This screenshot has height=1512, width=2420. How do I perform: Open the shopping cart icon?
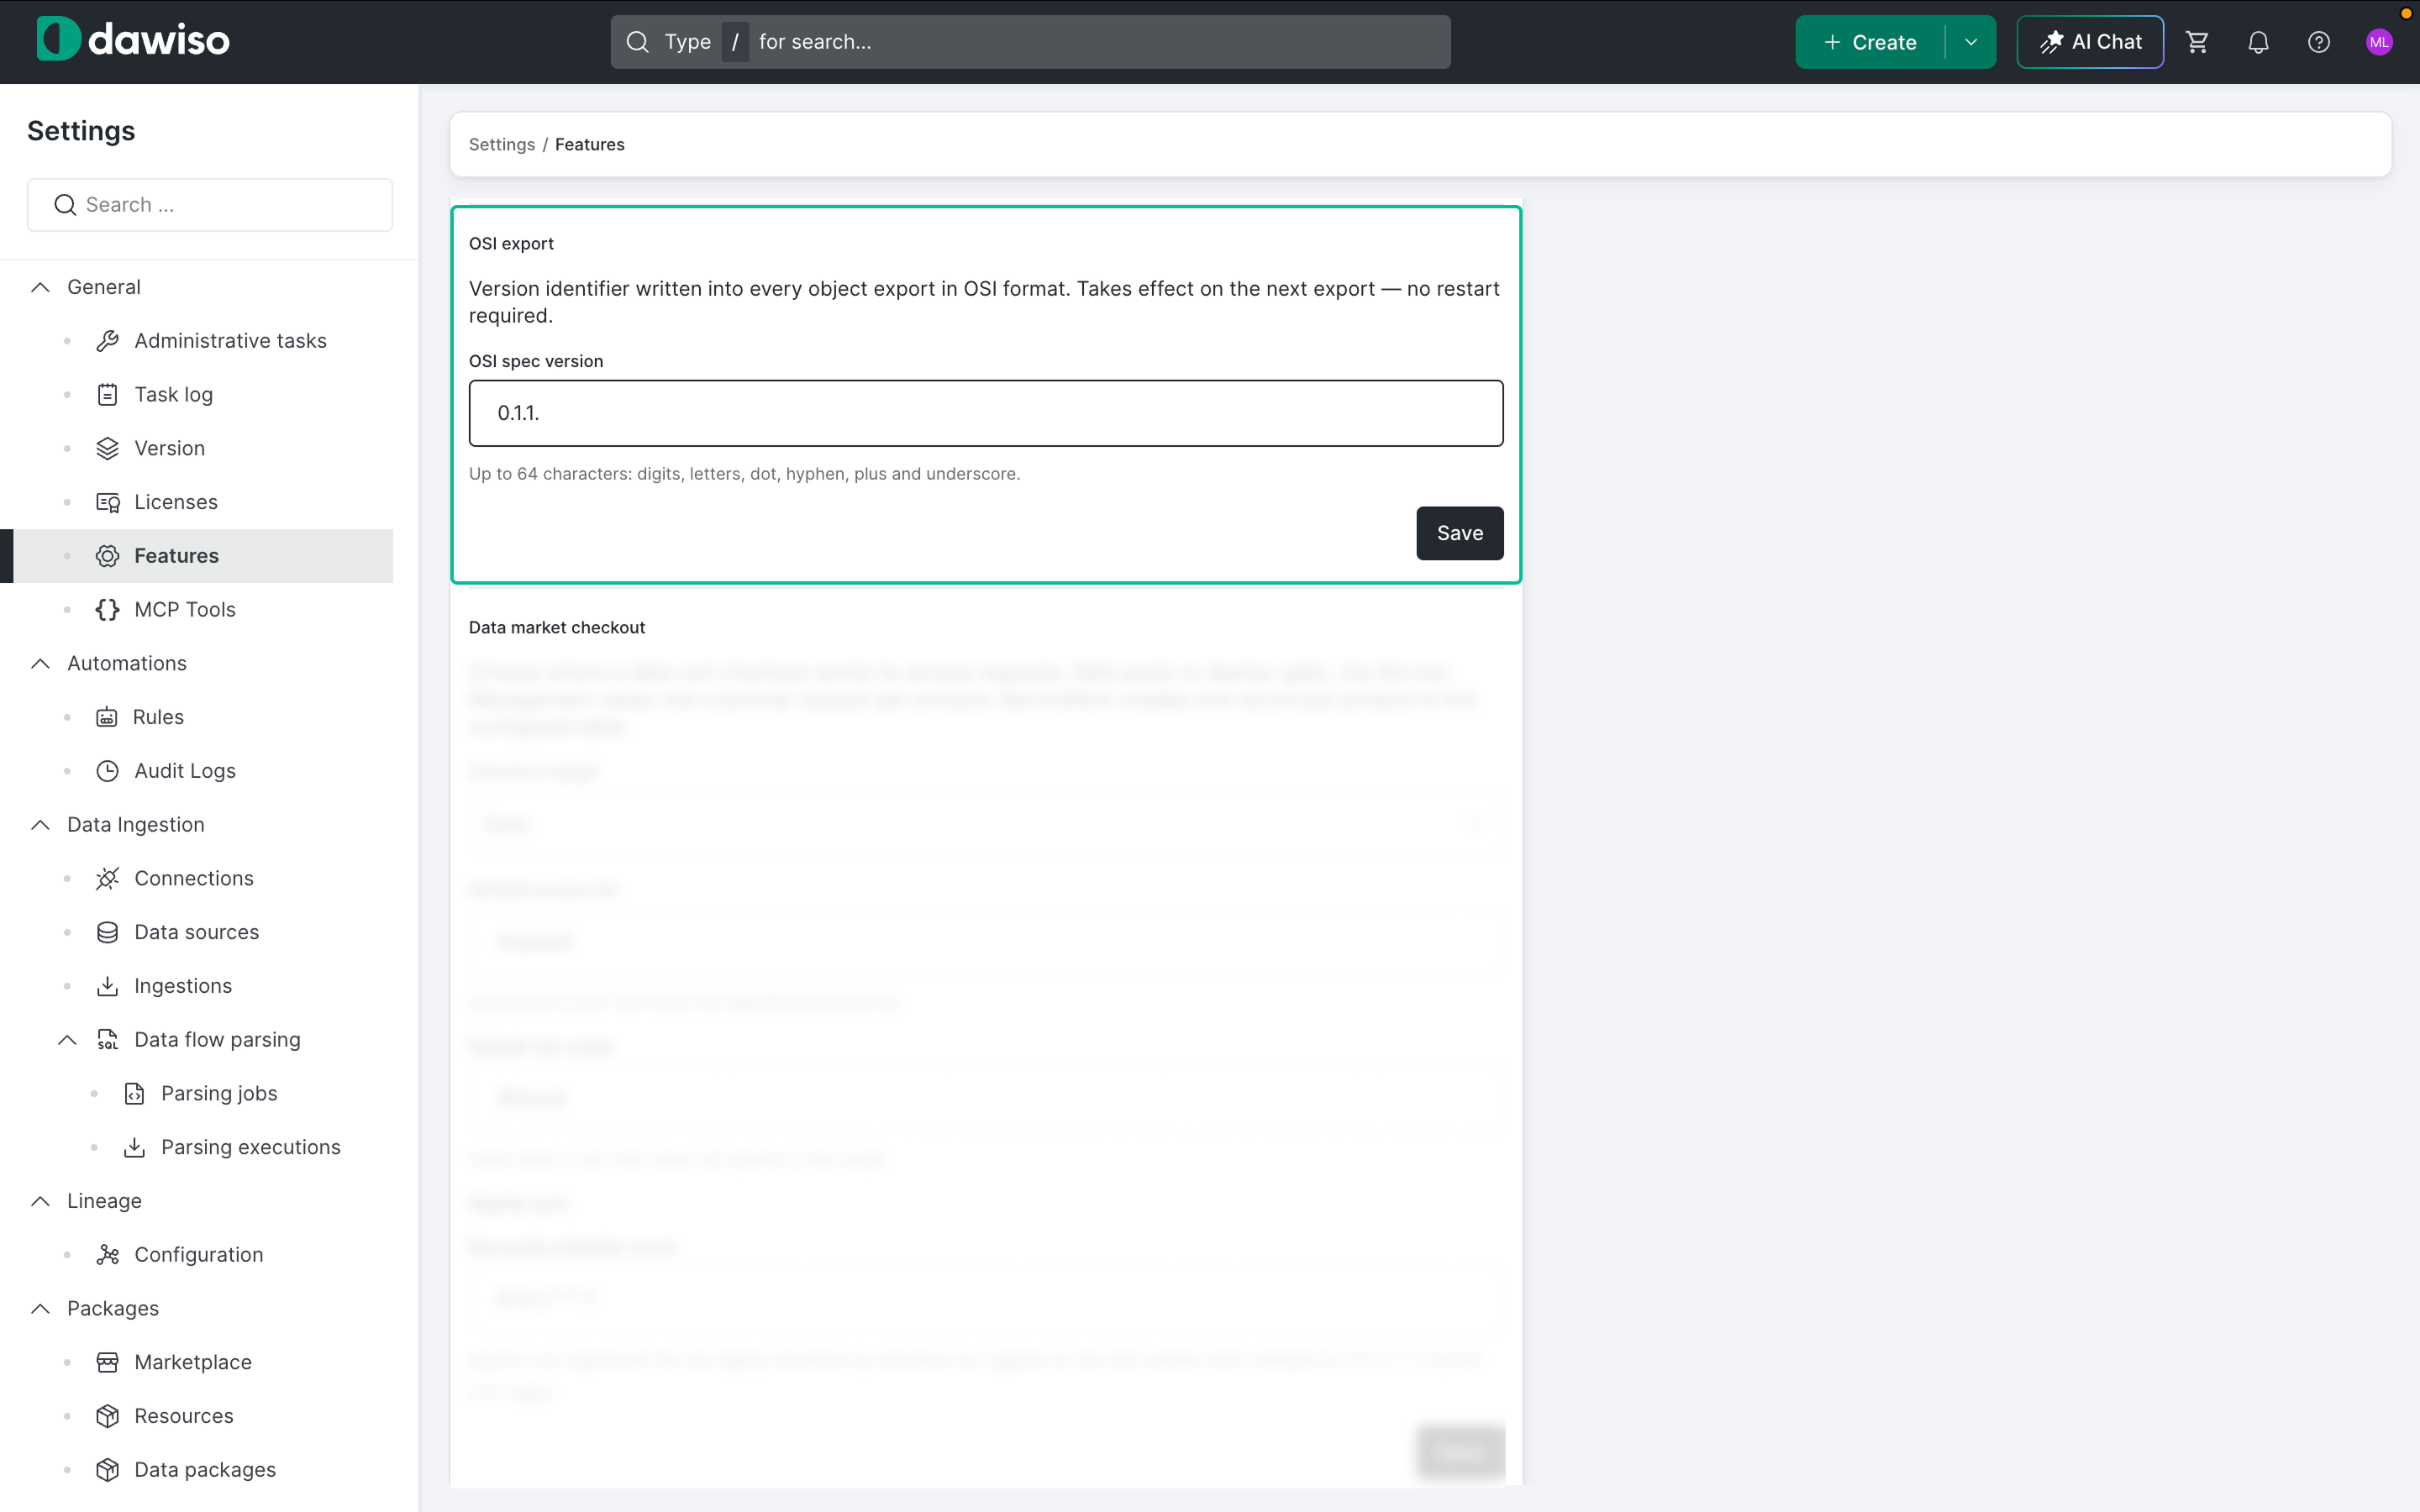(x=2197, y=42)
